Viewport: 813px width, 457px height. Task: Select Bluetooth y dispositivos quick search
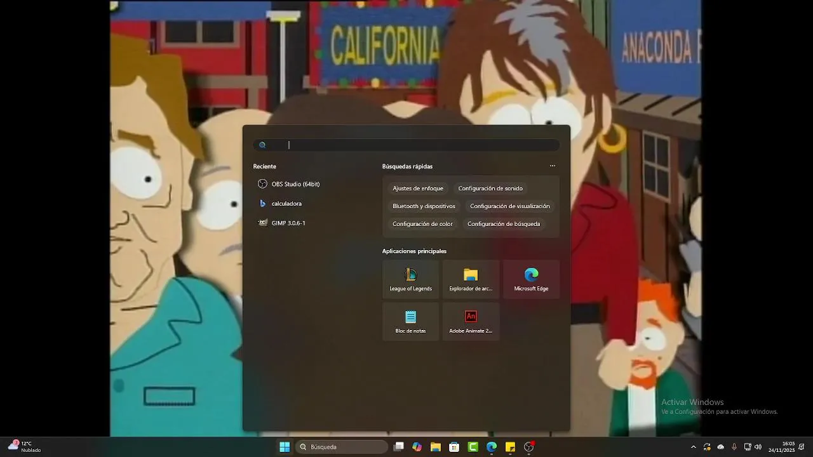pyautogui.click(x=424, y=206)
